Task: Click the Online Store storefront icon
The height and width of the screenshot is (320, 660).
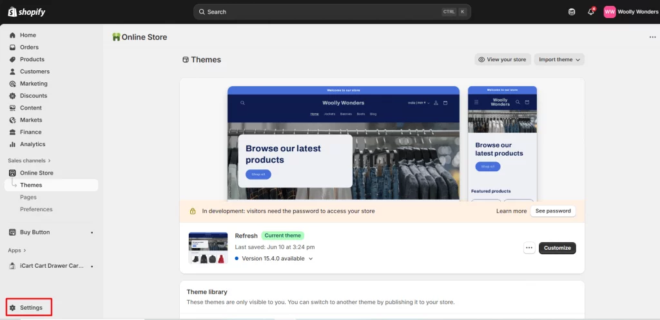Action: tap(12, 173)
